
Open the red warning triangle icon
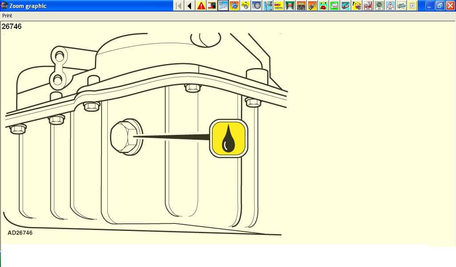(201, 5)
